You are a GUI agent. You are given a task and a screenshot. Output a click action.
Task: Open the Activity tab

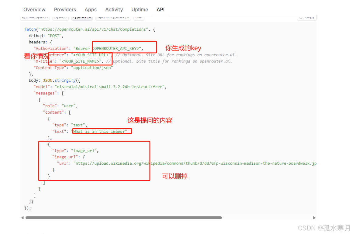114,10
